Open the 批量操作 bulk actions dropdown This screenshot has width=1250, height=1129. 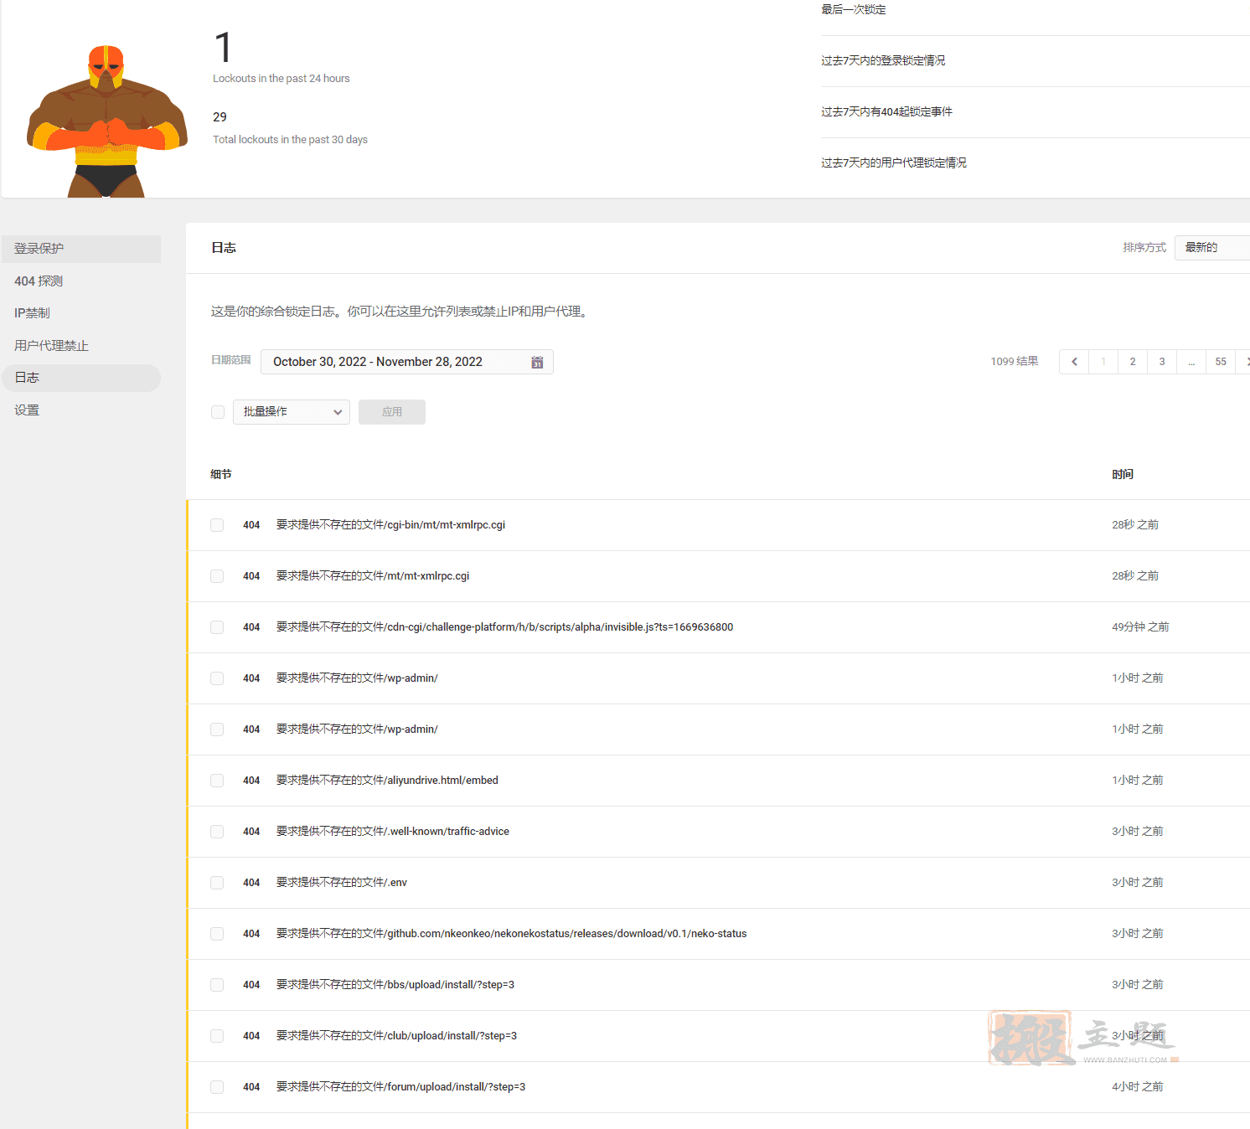(x=292, y=412)
